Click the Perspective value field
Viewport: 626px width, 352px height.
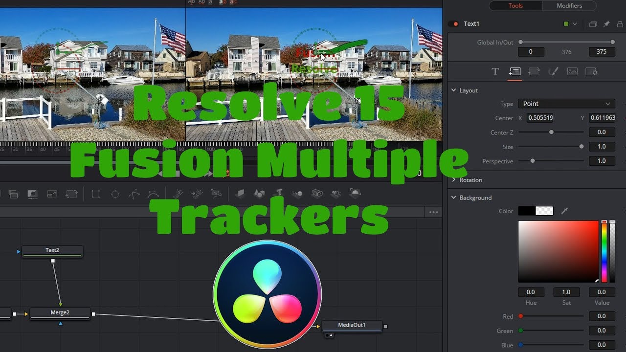[602, 161]
